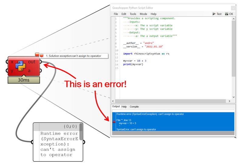
Task: Switch to the Compile tab
Action: [134, 107]
